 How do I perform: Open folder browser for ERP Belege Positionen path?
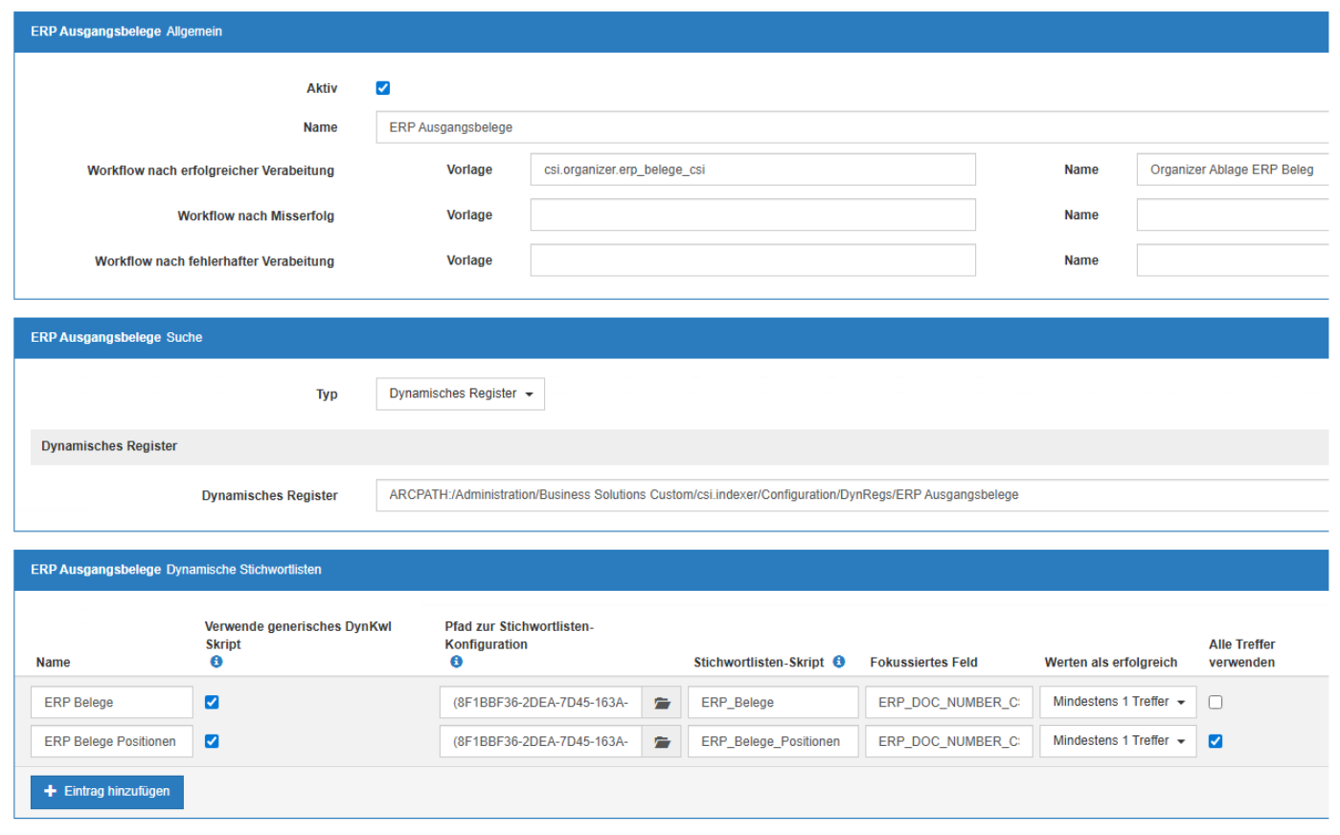click(x=662, y=742)
